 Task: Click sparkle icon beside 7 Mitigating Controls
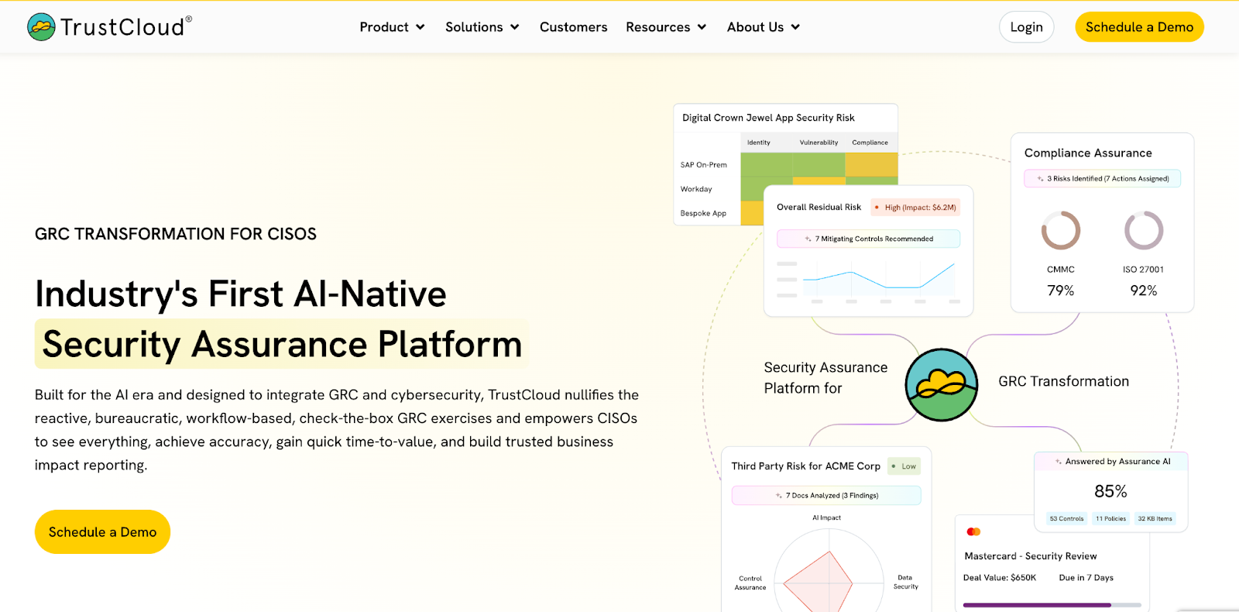[x=808, y=239]
